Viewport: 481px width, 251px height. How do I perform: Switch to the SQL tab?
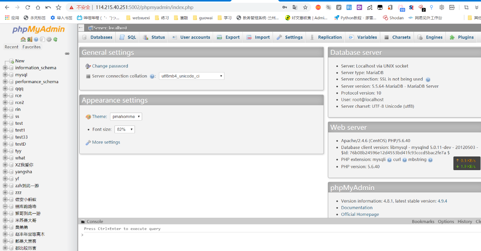(x=128, y=37)
